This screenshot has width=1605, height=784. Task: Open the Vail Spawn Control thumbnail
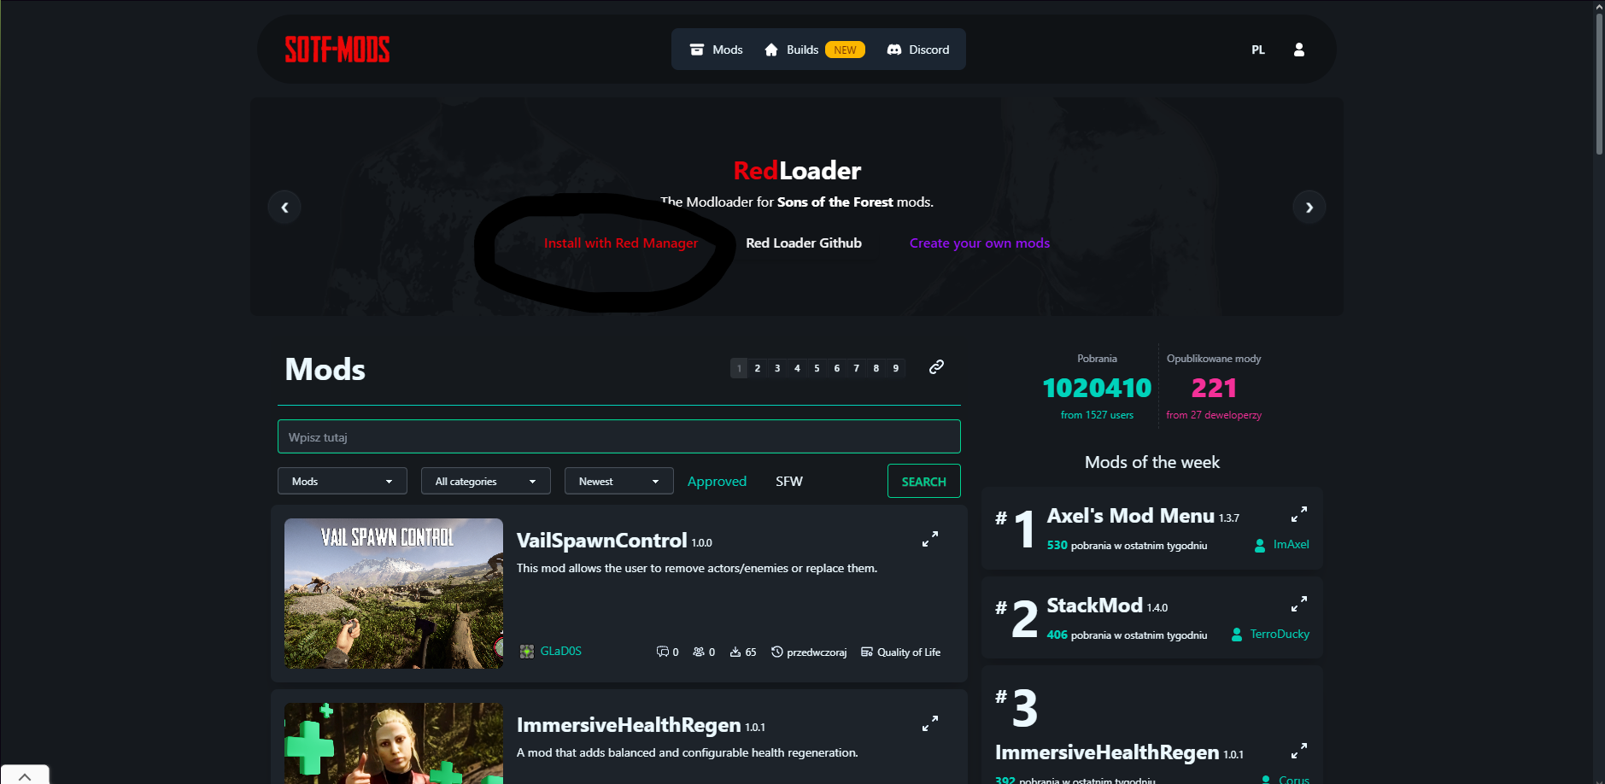[394, 594]
